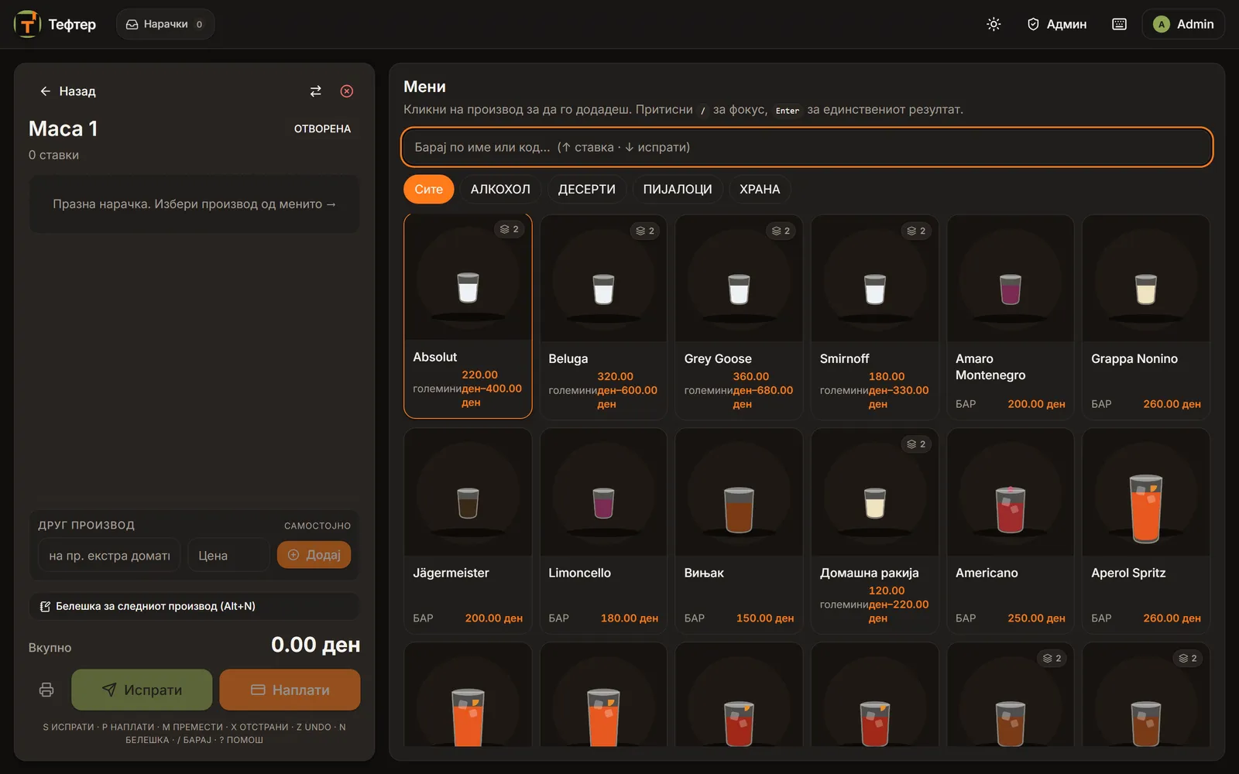Add Limoncello to the order
Viewport: 1239px width, 774px height.
coord(603,531)
